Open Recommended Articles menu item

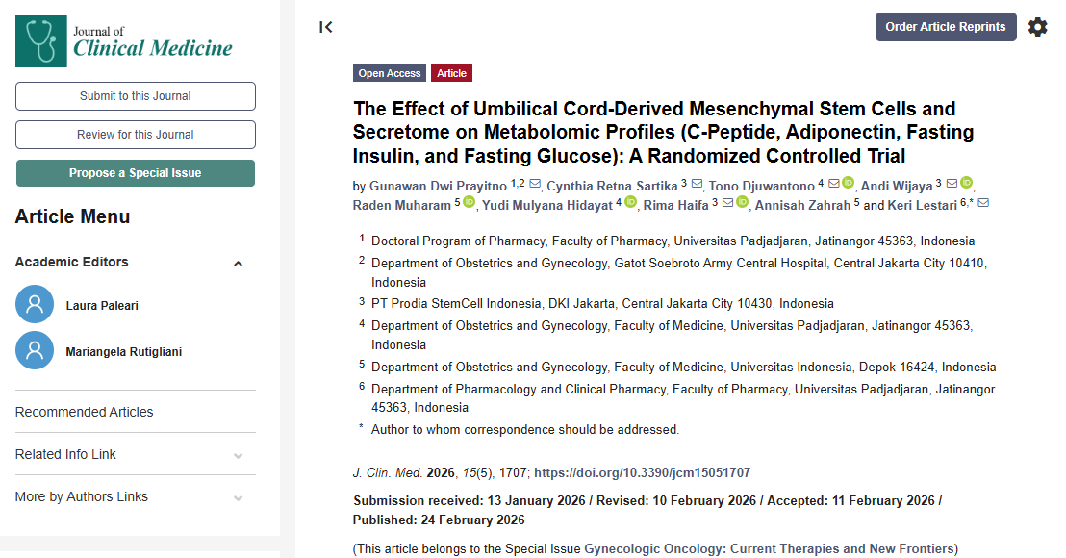[85, 412]
